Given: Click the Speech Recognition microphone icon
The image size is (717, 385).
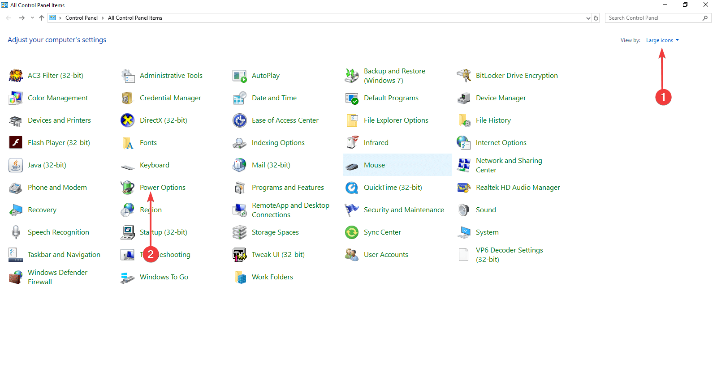Looking at the screenshot, I should click(x=16, y=232).
